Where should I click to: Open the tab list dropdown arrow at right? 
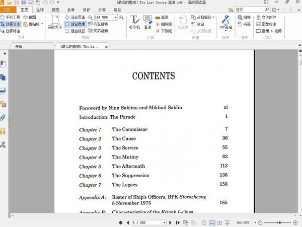point(299,46)
